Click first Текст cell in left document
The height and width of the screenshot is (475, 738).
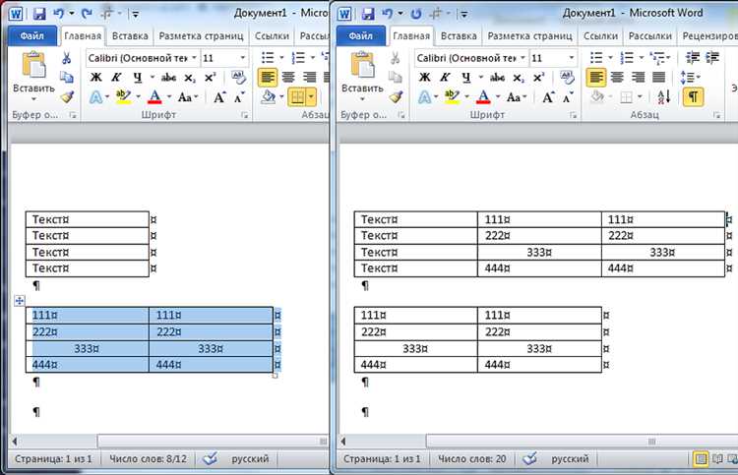(88, 219)
